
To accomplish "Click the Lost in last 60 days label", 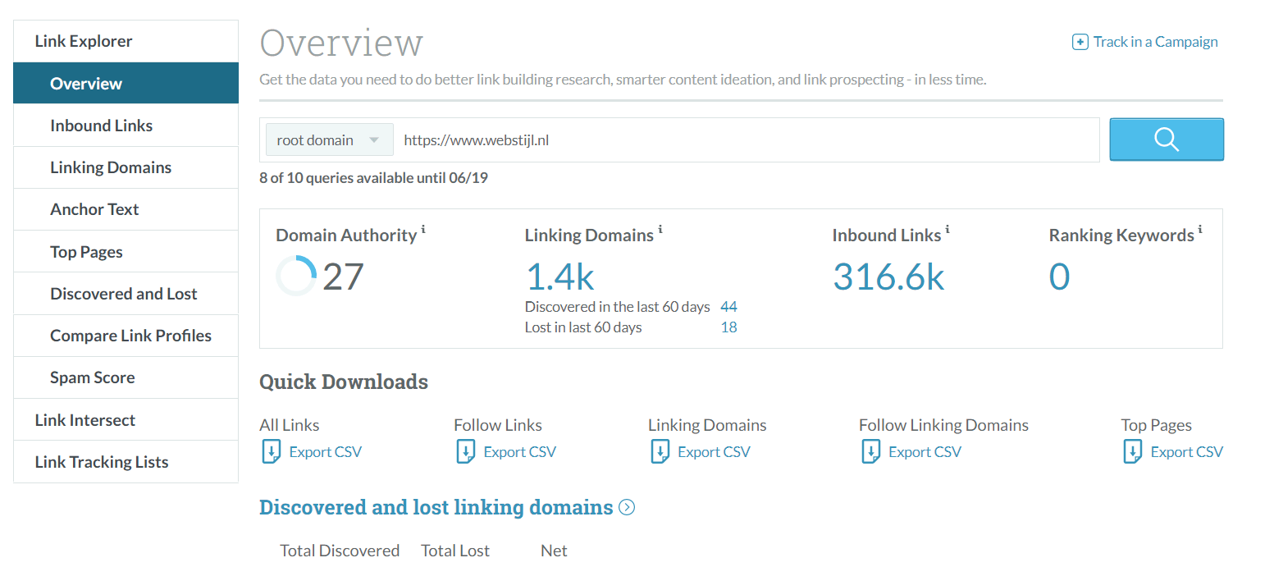I will click(x=583, y=327).
